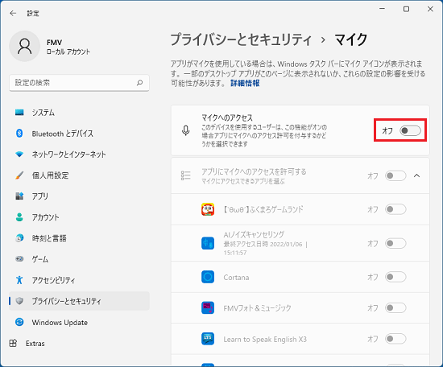The width and height of the screenshot is (443, 367).
Task: Click the ゲーム controller icon
Action: 19,259
